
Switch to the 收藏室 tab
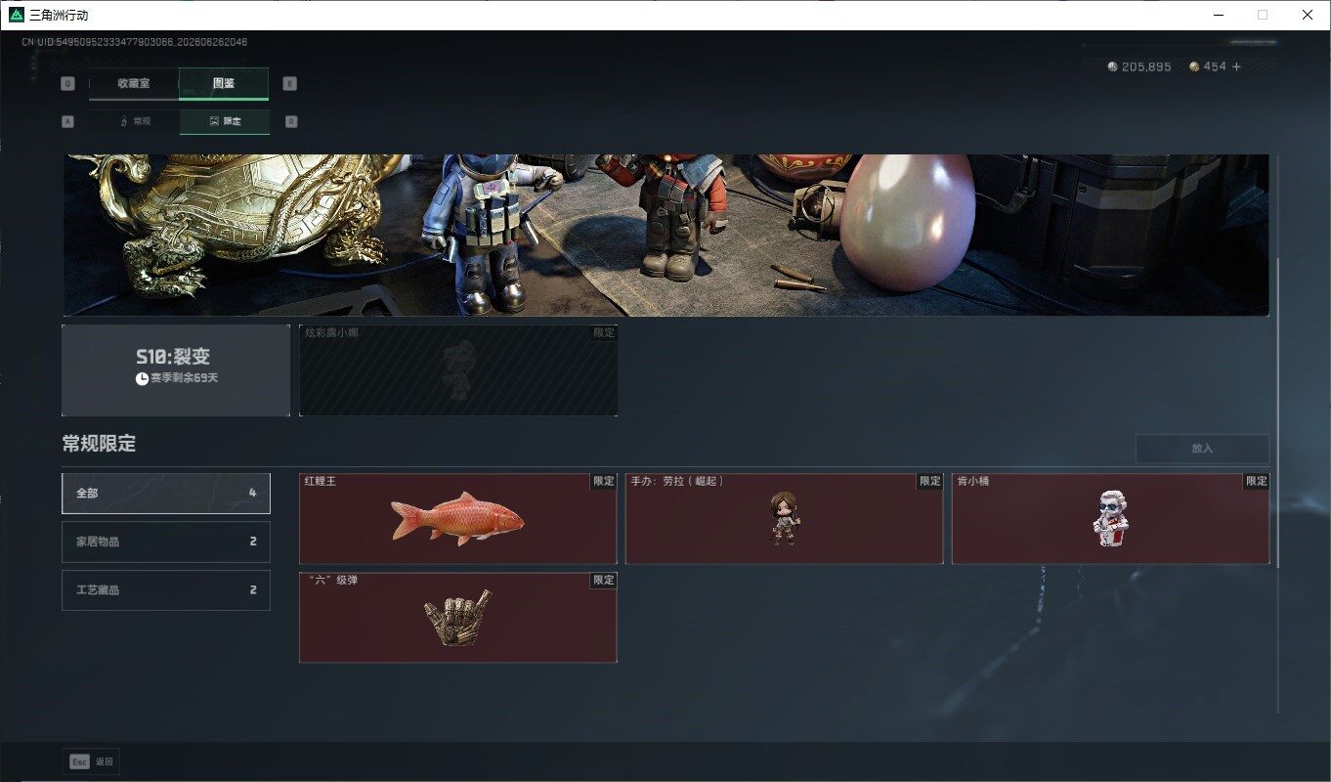(134, 83)
